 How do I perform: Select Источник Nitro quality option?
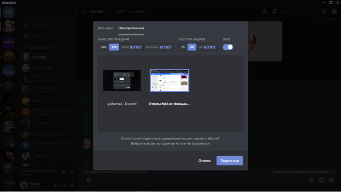click(x=158, y=47)
